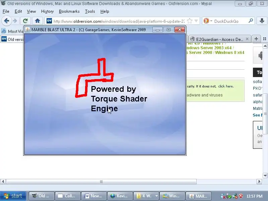Click the address bar URL field

[119, 21]
